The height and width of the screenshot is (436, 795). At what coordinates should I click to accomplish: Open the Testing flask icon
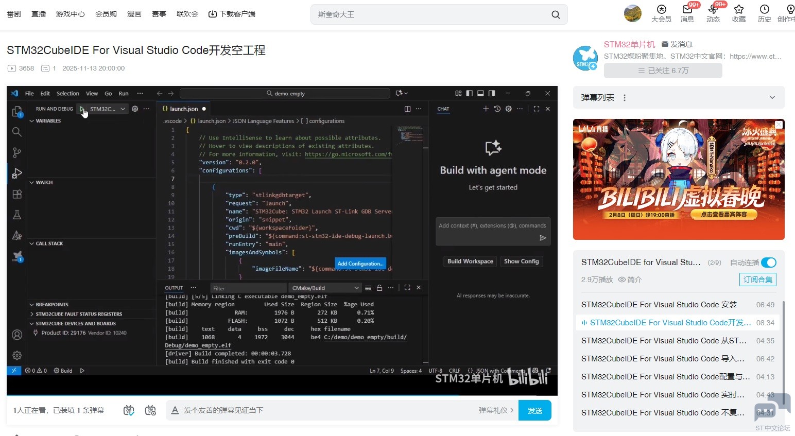(17, 215)
